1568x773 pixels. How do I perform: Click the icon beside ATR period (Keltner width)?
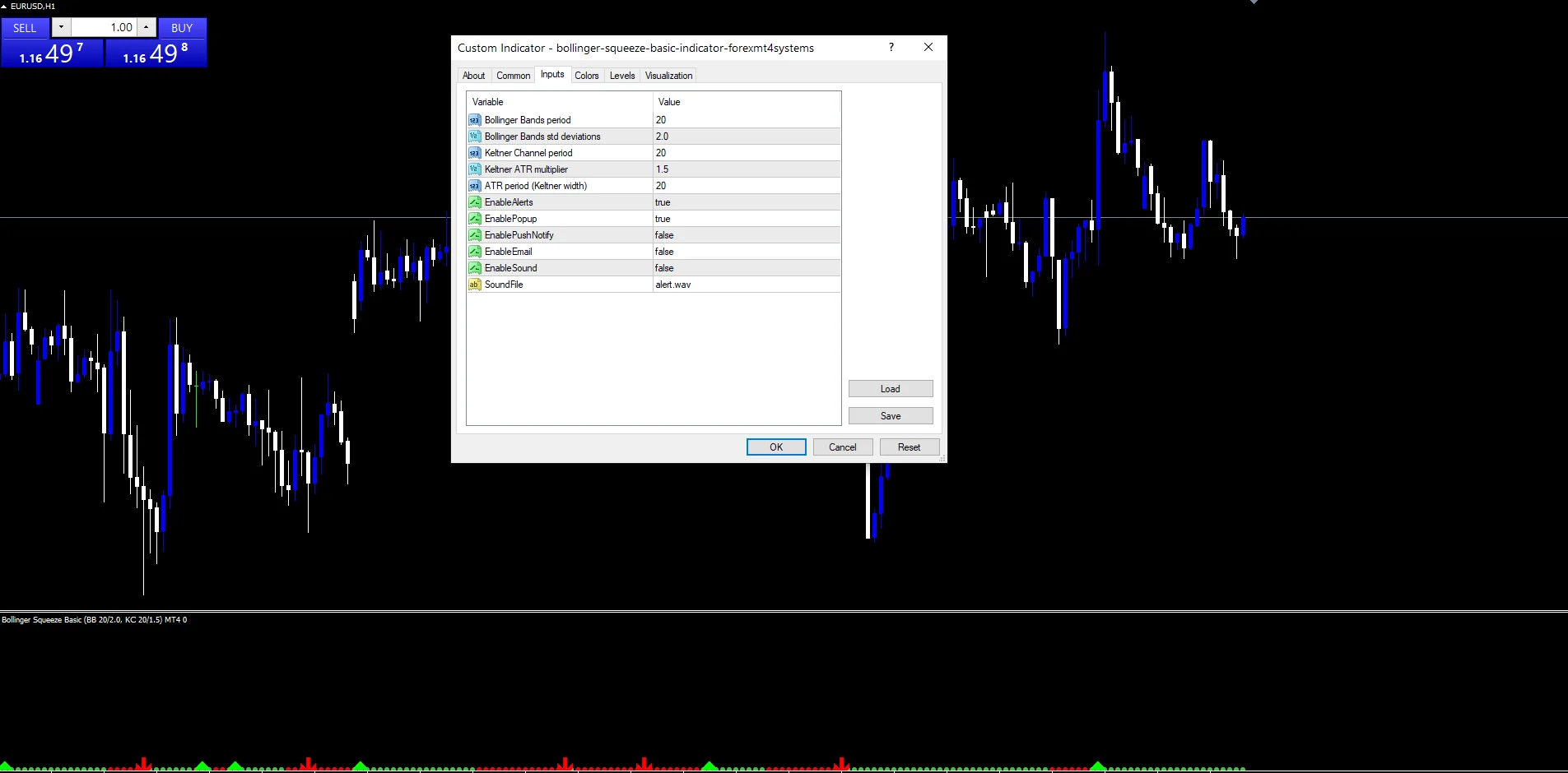click(474, 186)
